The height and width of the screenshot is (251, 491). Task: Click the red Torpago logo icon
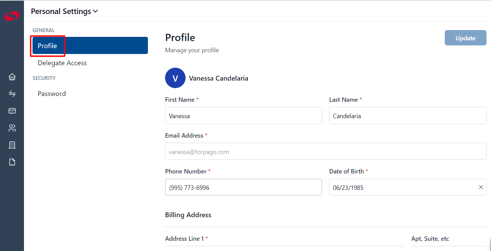point(12,16)
